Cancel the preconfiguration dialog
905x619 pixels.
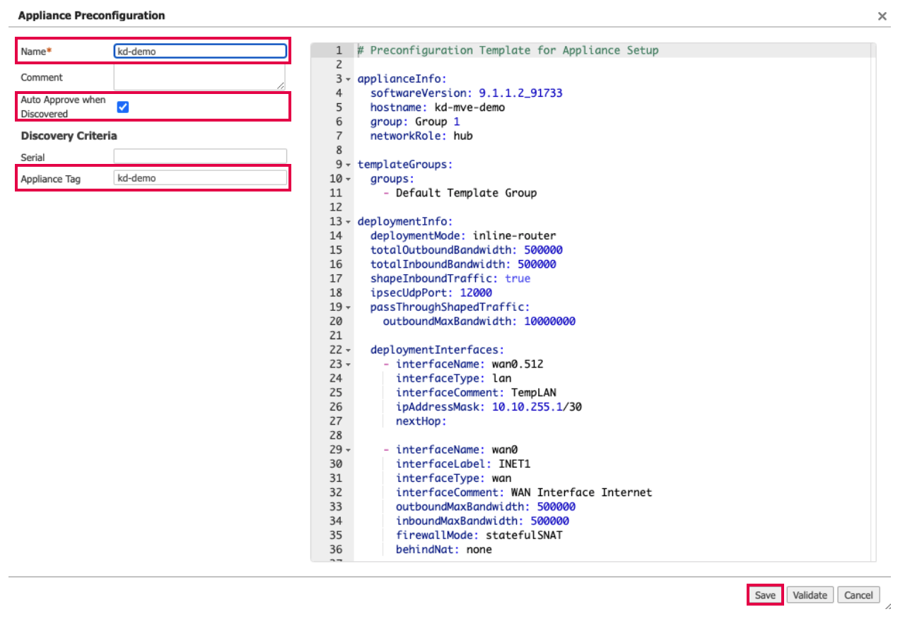tap(858, 595)
